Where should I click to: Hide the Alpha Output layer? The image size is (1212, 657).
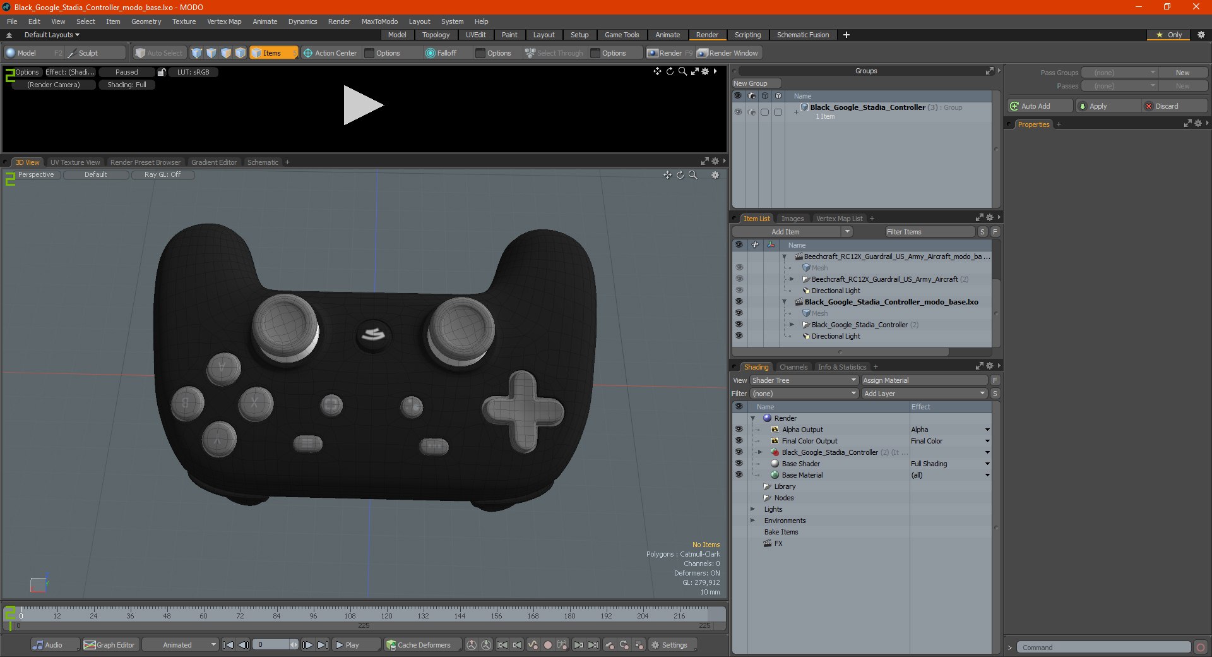point(739,430)
